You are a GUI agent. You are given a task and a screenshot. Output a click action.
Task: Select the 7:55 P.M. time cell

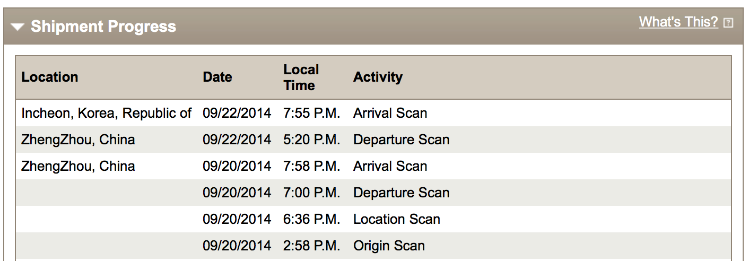coord(311,113)
